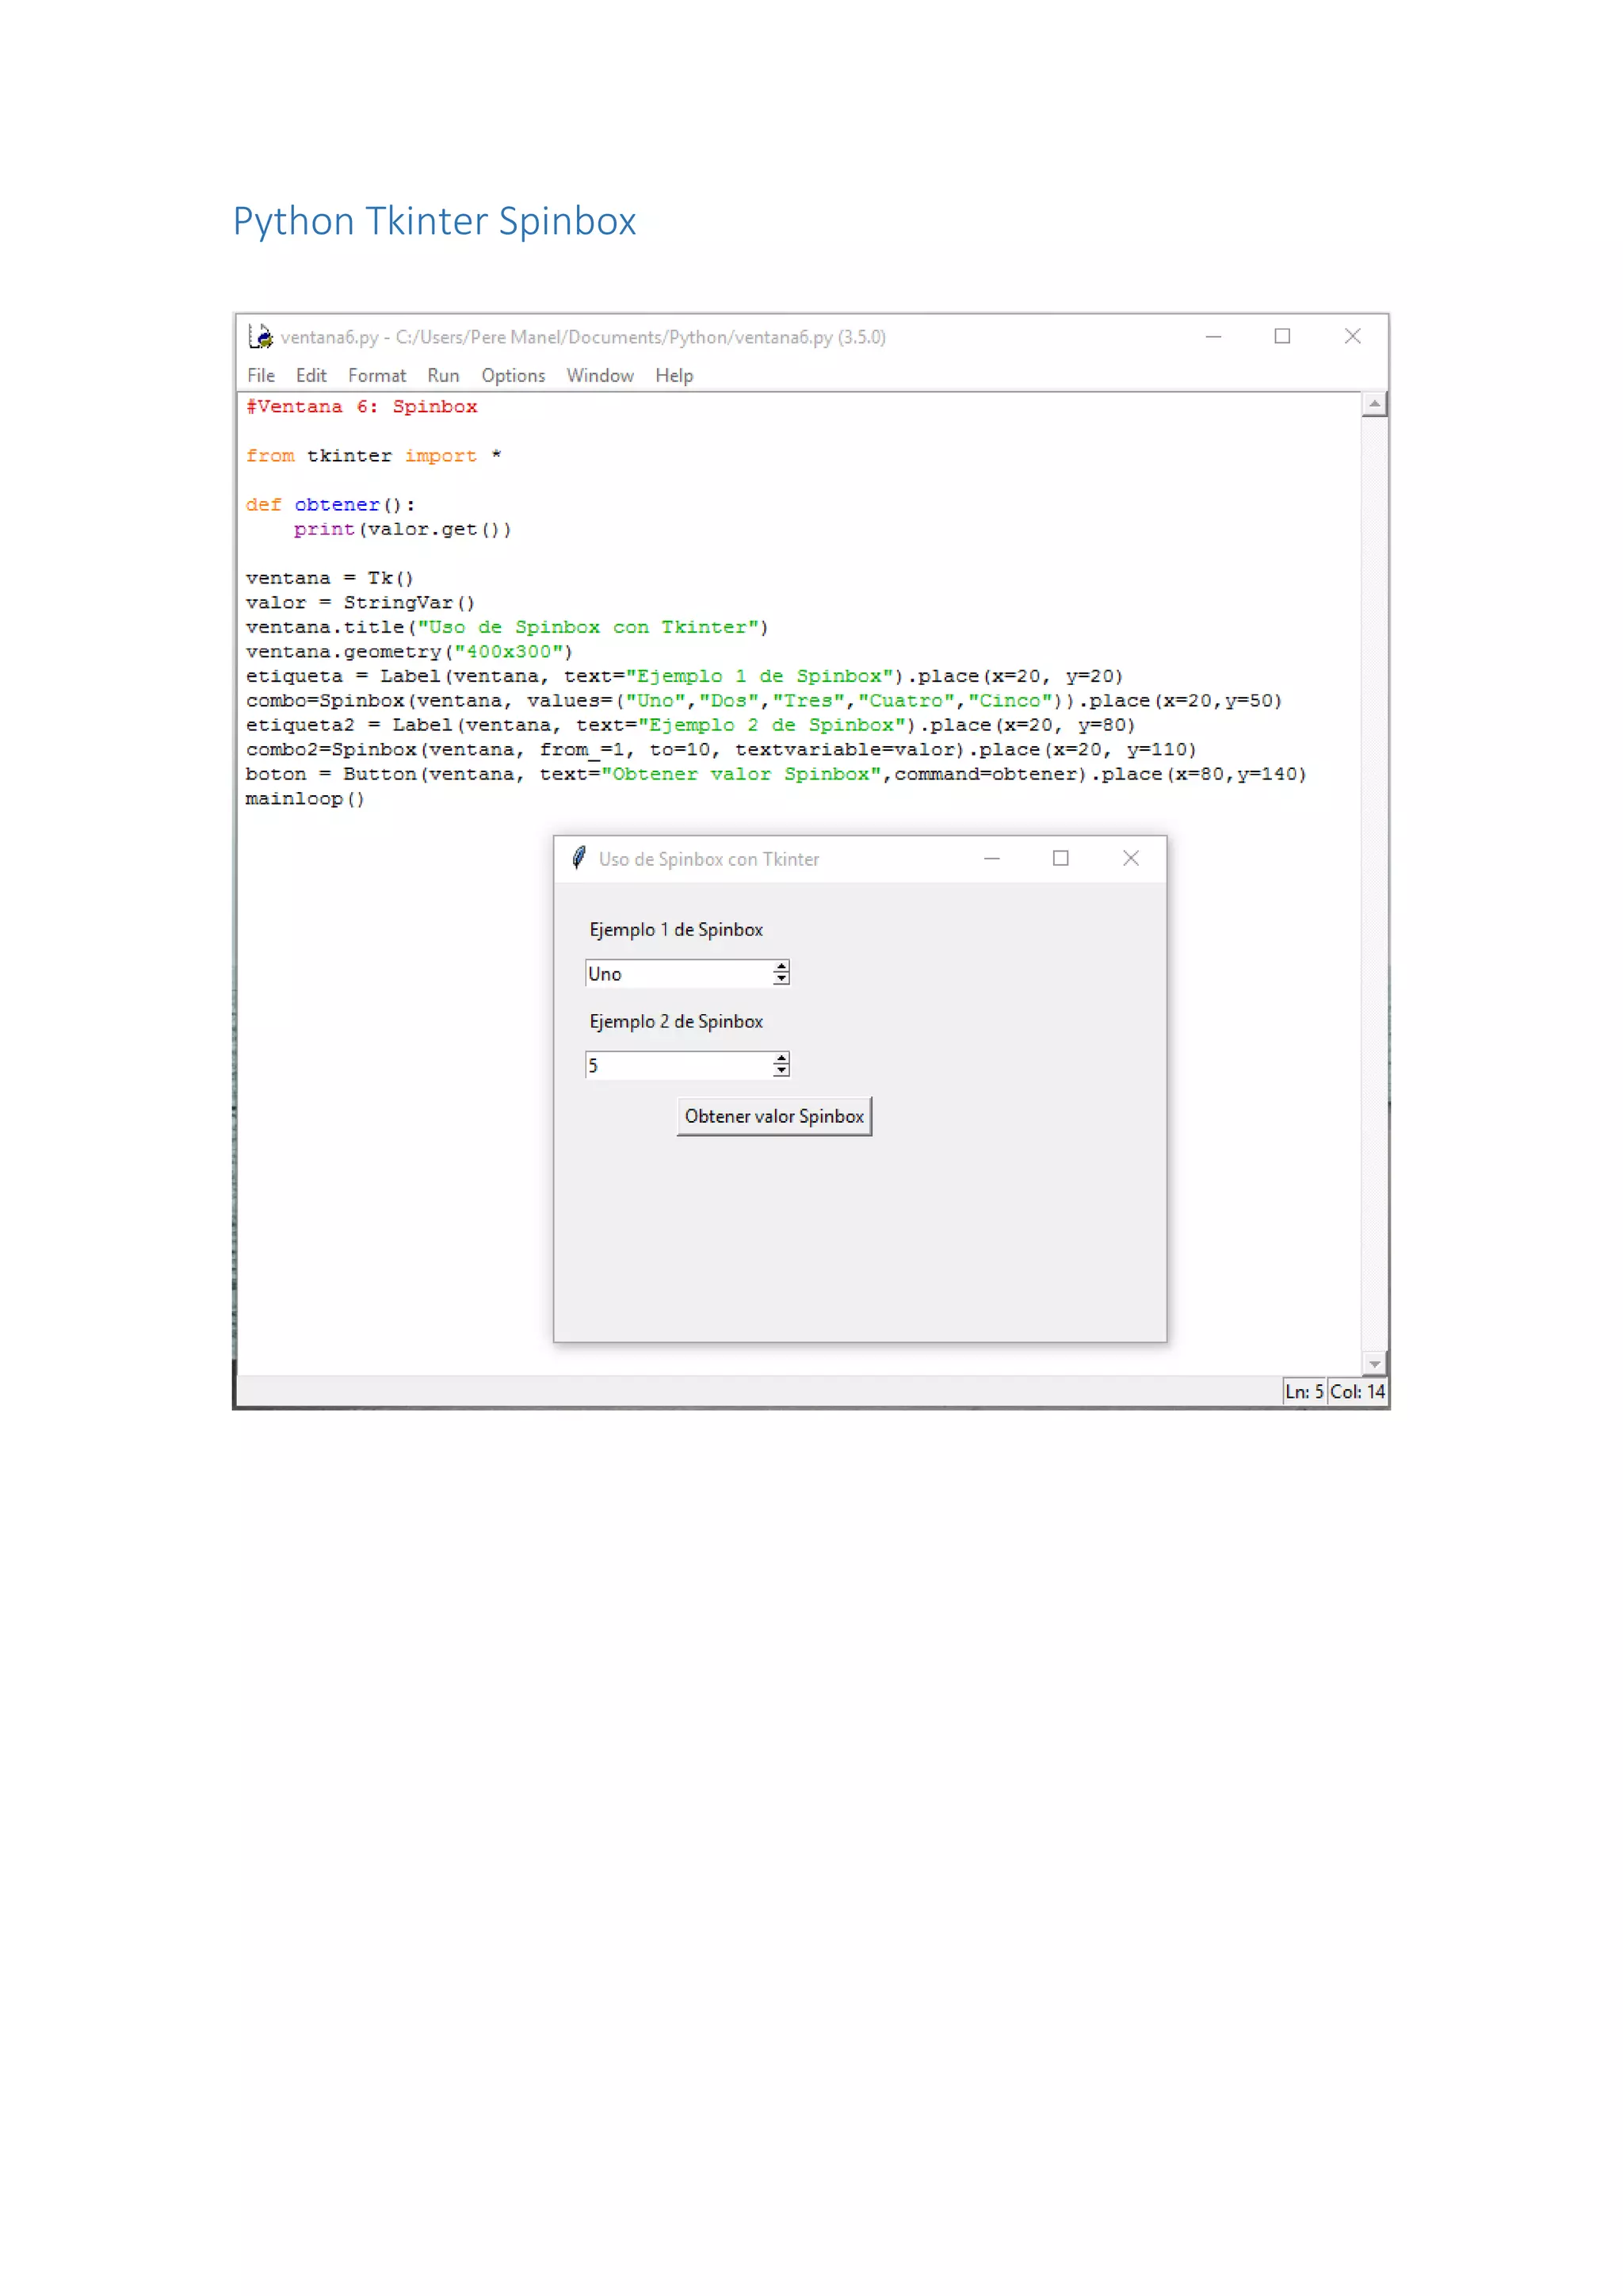The width and height of the screenshot is (1623, 2296).
Task: Open the Run menu
Action: 443,375
